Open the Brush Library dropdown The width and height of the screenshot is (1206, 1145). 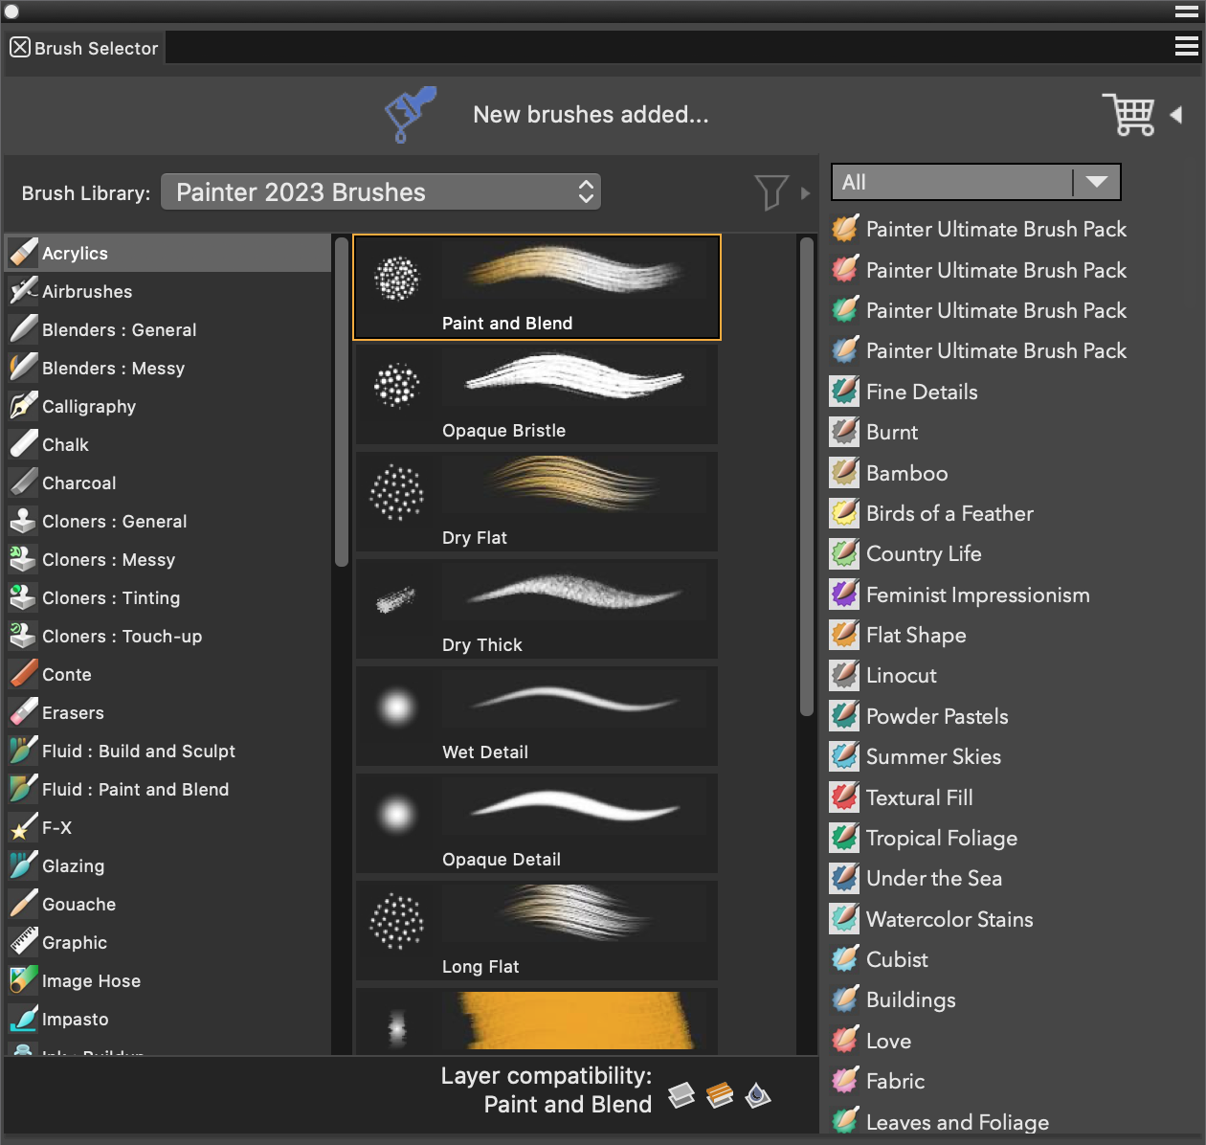(381, 192)
